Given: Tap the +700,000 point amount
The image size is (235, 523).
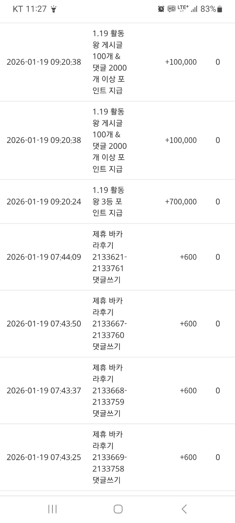Looking at the screenshot, I should pos(181,201).
